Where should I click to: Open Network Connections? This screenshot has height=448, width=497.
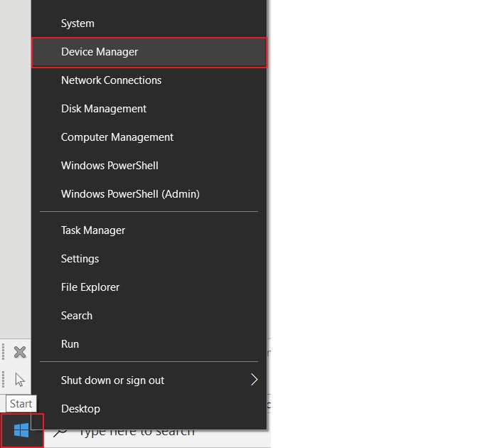pos(149,80)
